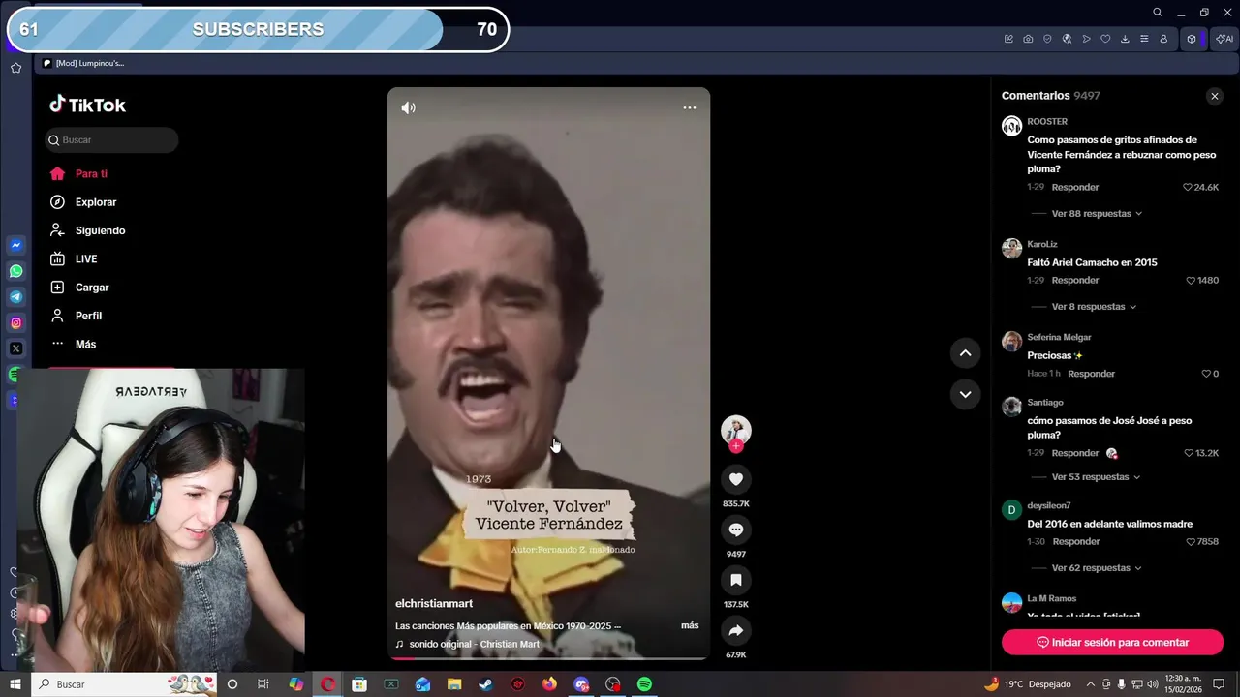Expand Ver 53 respuestas under Santiago's comment
The height and width of the screenshot is (697, 1240).
1096,476
